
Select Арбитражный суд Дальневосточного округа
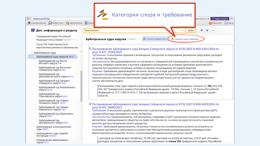point(56,76)
